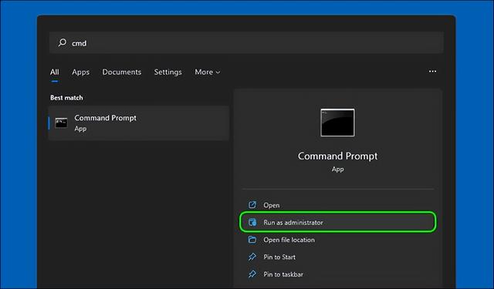Click the Pin to Start pin icon

[252, 257]
